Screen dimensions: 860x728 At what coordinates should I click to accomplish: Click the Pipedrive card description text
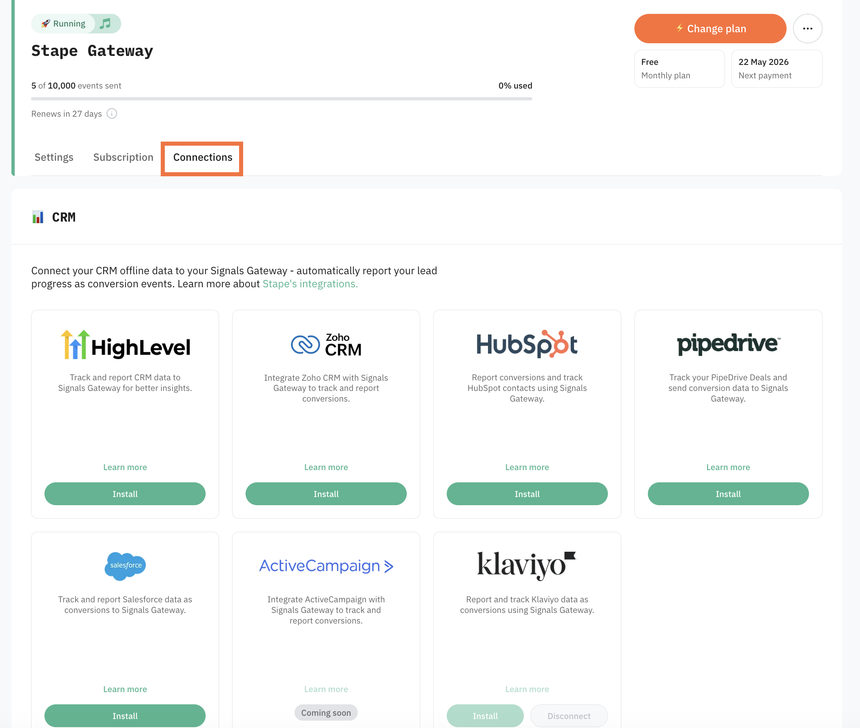click(x=728, y=388)
